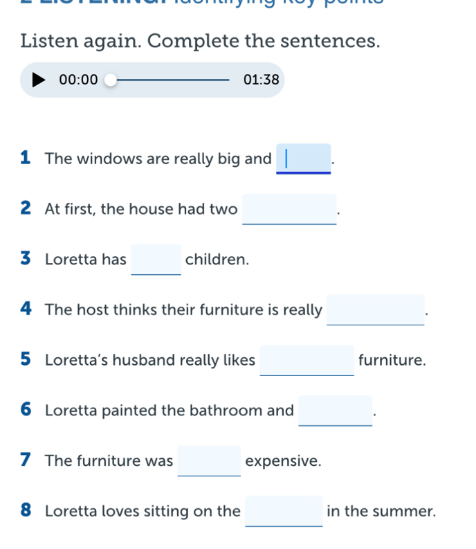Screen dimensions: 476x549
Task: Focus the blank after 'furniture is really'
Action: 376,309
